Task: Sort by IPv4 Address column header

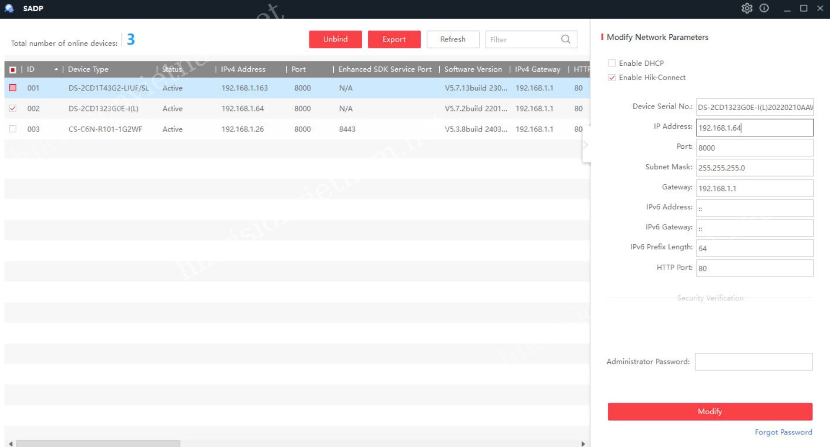Action: pos(243,69)
